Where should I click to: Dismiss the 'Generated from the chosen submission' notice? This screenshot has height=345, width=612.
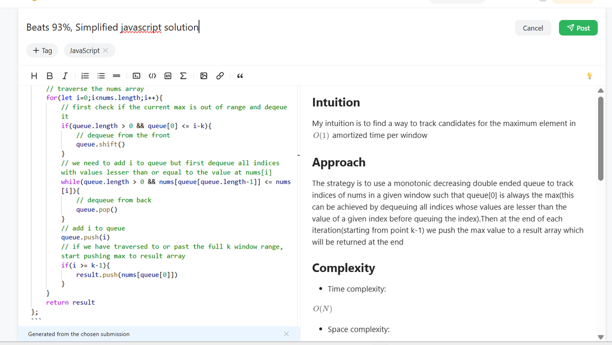tap(286, 334)
